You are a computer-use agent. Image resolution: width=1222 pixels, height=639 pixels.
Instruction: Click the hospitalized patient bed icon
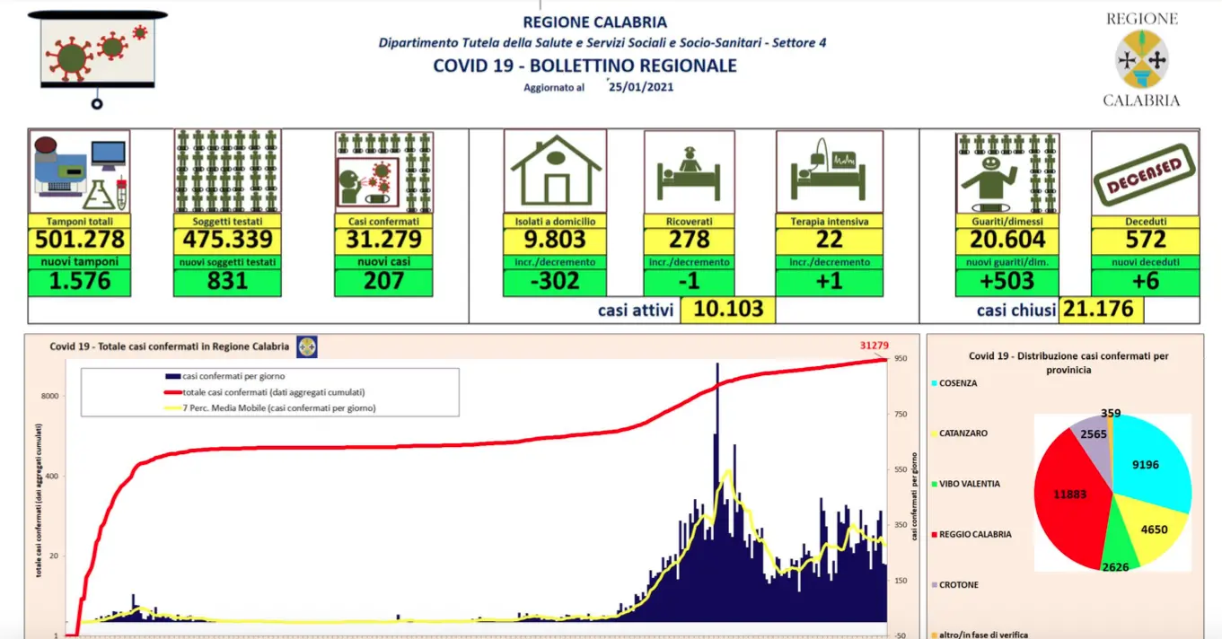tap(689, 172)
